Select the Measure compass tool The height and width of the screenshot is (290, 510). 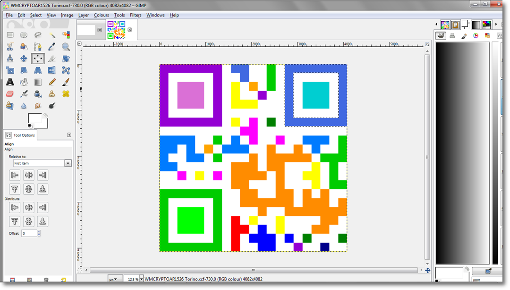pyautogui.click(x=10, y=58)
